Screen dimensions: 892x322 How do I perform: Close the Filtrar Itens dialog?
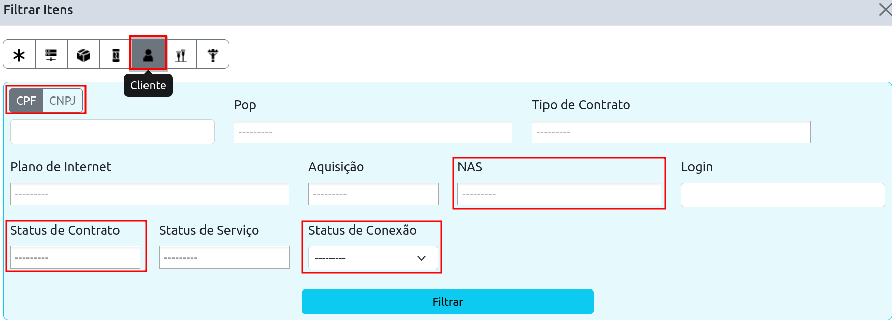tap(885, 10)
